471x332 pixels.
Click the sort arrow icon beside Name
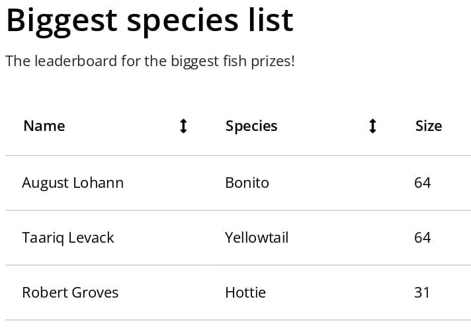(x=183, y=126)
